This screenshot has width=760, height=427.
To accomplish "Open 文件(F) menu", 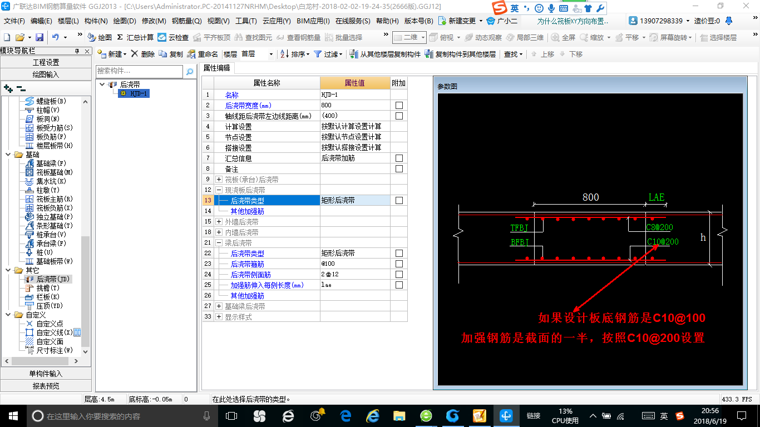I will coord(14,21).
